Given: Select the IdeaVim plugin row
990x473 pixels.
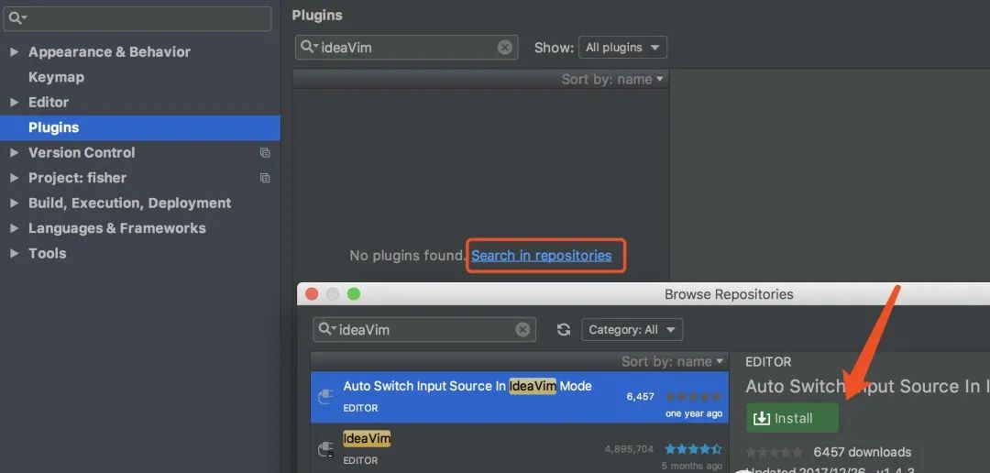Looking at the screenshot, I should pyautogui.click(x=520, y=449).
